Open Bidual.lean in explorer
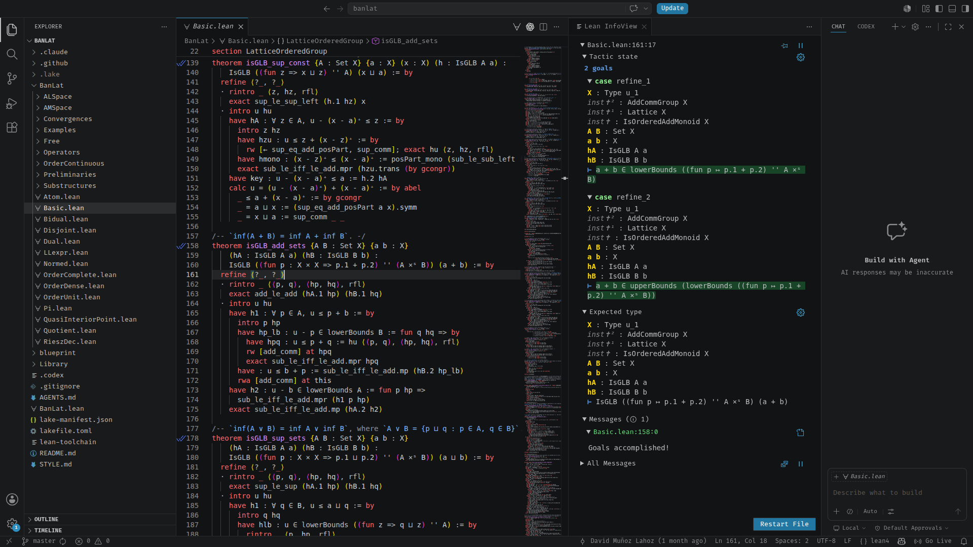973x547 pixels. point(100,219)
